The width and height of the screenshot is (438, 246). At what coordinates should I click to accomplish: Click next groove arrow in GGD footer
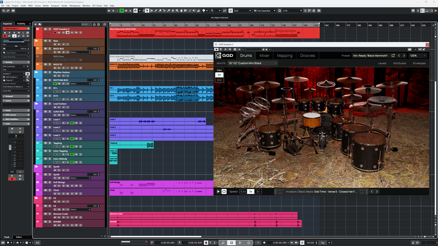pos(377,191)
